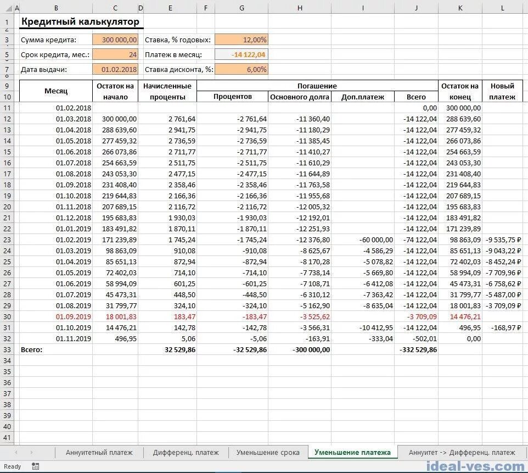528x473 pixels.
Task: Select total principal cell -300 000,00
Action: [300, 349]
